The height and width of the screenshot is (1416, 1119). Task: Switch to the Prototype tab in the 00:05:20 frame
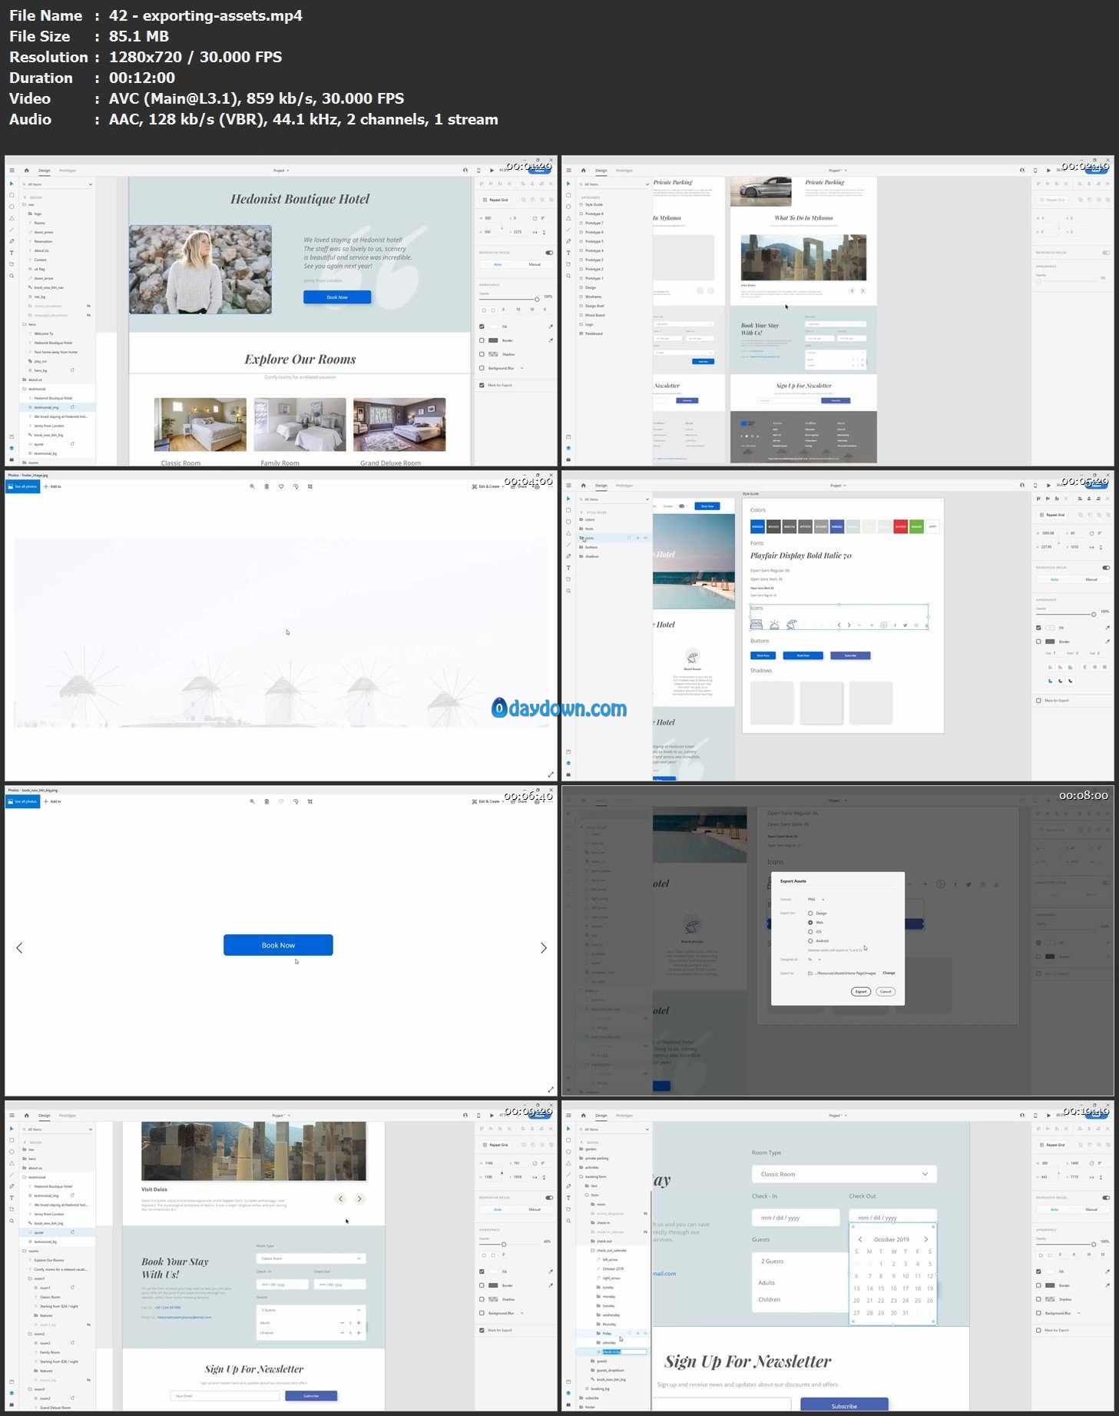click(624, 486)
